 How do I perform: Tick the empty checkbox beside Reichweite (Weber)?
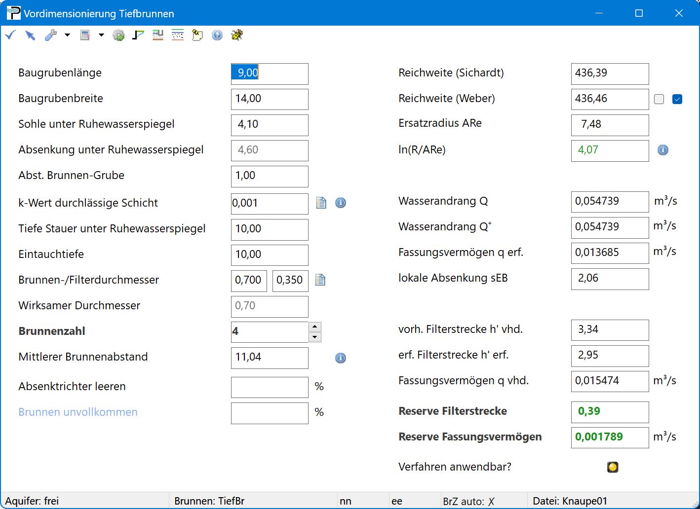[659, 99]
